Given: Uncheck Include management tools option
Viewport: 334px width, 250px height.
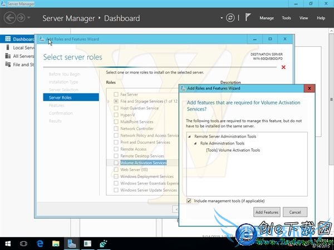Looking at the screenshot, I should 189,201.
